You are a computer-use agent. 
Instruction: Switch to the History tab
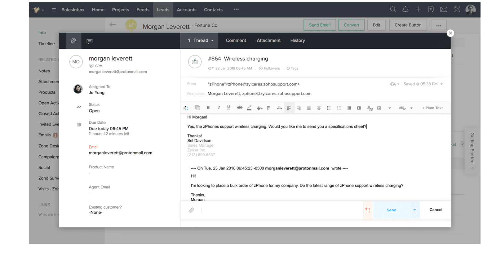pos(298,41)
